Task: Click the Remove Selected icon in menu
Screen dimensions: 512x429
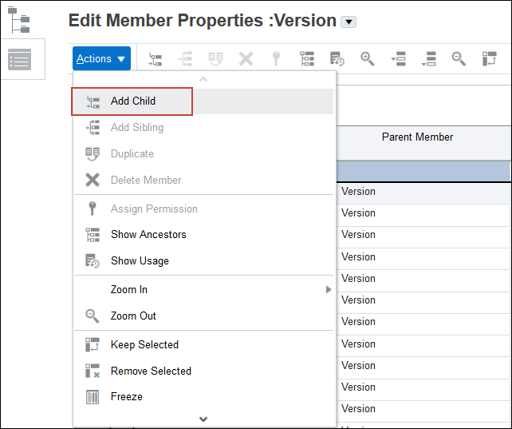Action: pyautogui.click(x=93, y=371)
